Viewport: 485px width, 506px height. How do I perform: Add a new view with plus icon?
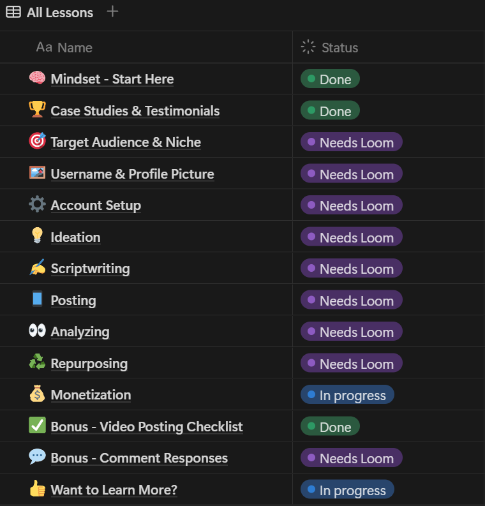point(112,11)
